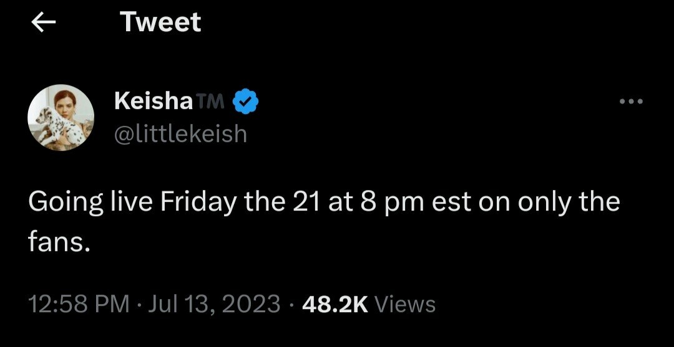Tap the TM symbol beside Keisha
Screen dimensions: 674x347
click(x=212, y=102)
